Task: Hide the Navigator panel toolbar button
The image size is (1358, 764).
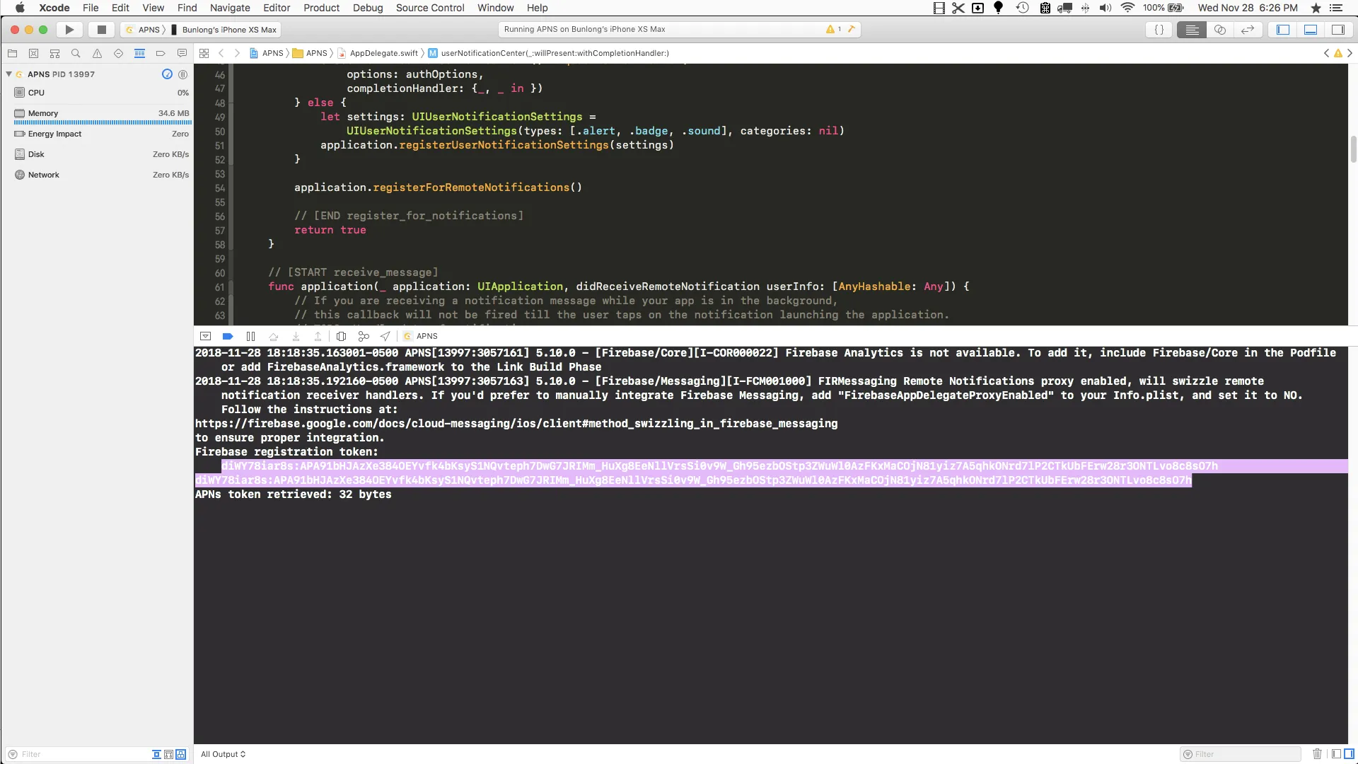Action: click(x=1282, y=30)
